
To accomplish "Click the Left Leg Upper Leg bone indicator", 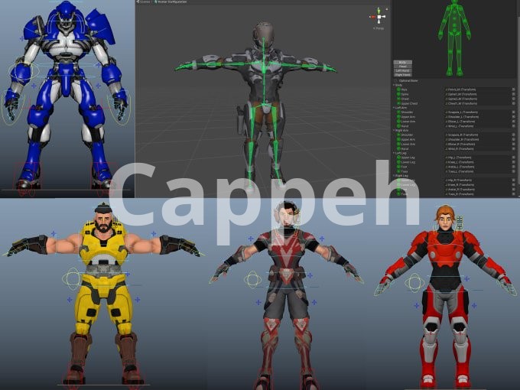I will tap(398, 158).
